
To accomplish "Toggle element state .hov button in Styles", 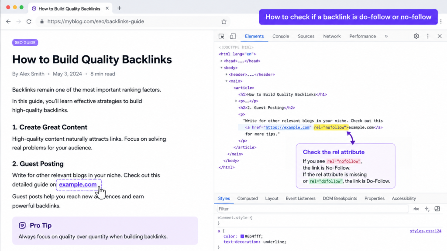I will [416, 209].
